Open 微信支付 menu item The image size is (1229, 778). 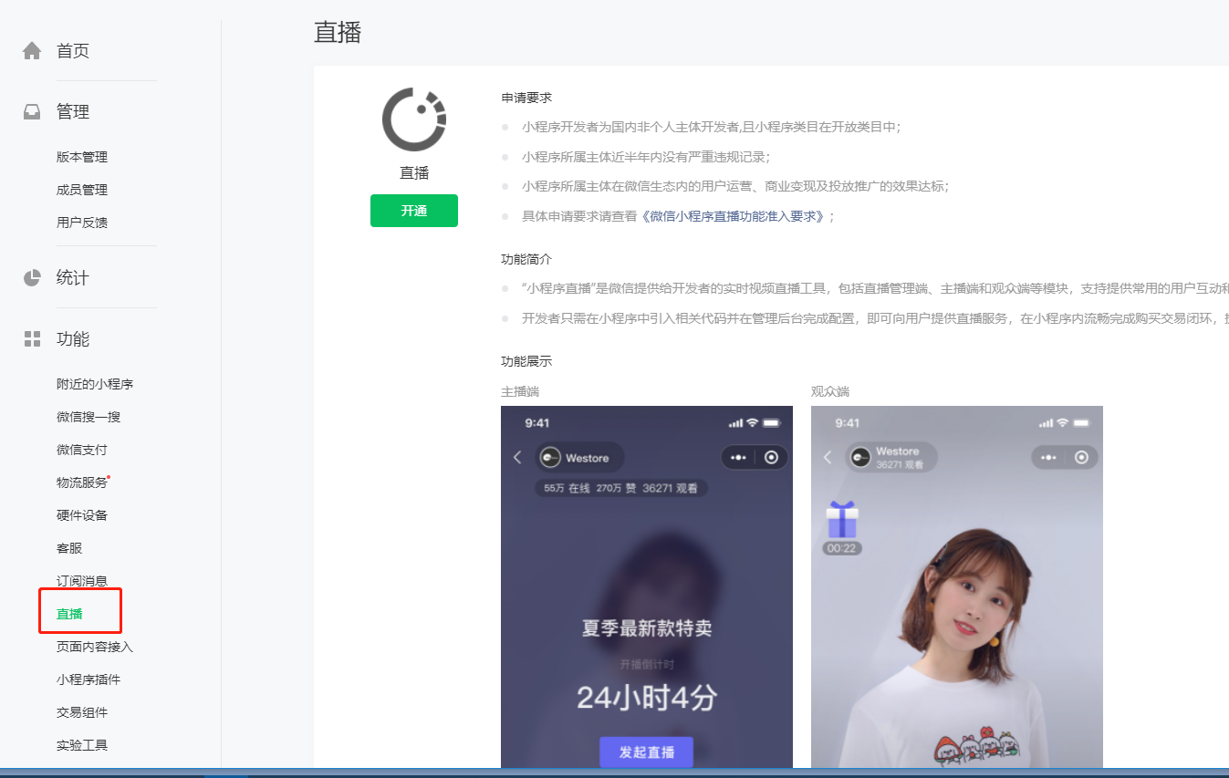[x=82, y=450]
